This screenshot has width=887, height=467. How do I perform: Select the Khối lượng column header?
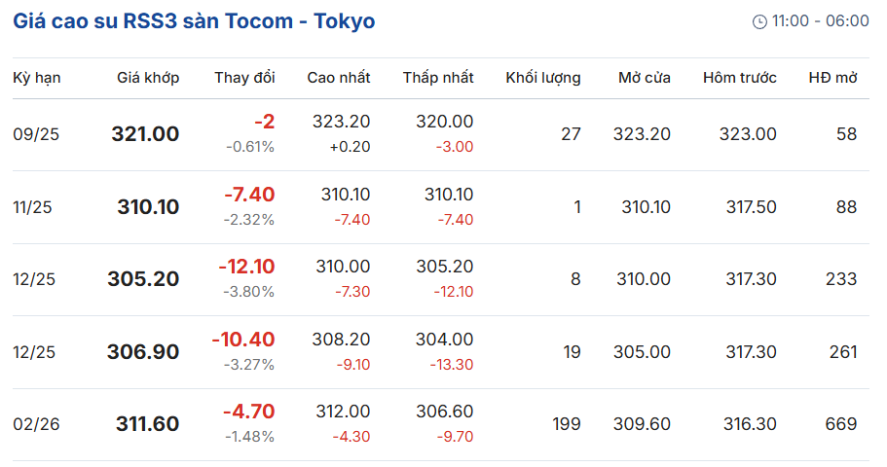[543, 78]
